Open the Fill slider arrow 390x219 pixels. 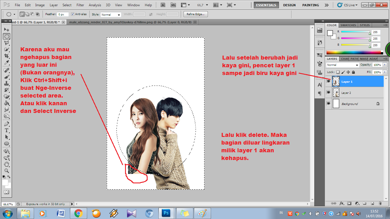point(385,72)
